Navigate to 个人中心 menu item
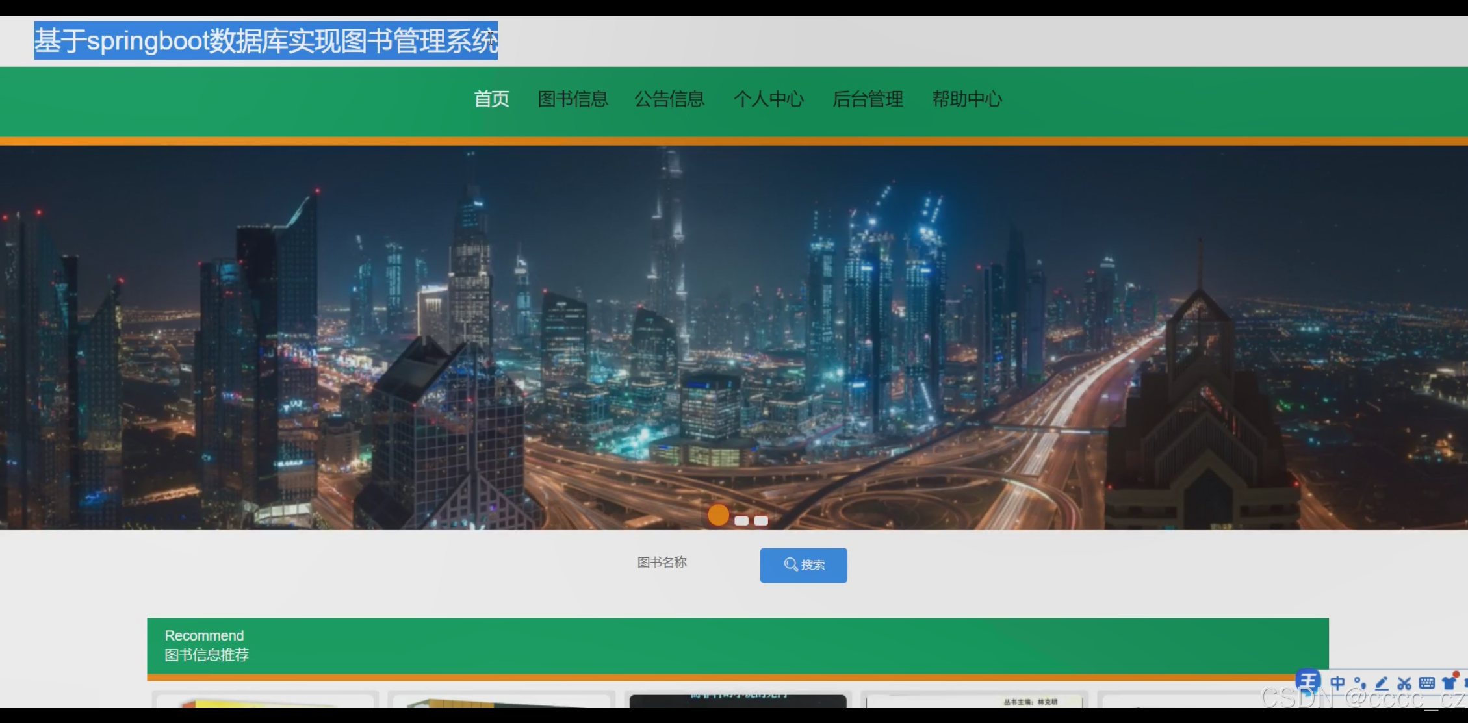 (769, 99)
